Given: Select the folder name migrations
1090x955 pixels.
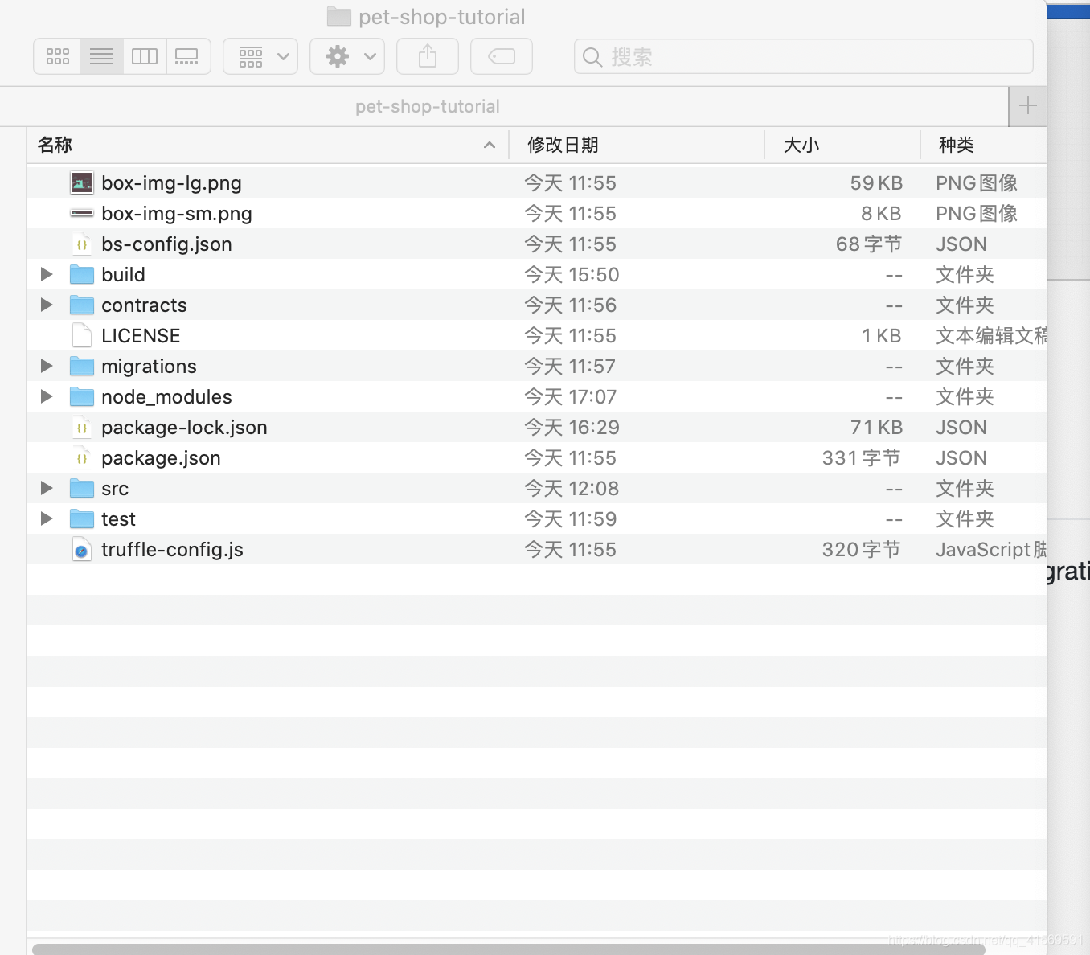Looking at the screenshot, I should [x=149, y=367].
